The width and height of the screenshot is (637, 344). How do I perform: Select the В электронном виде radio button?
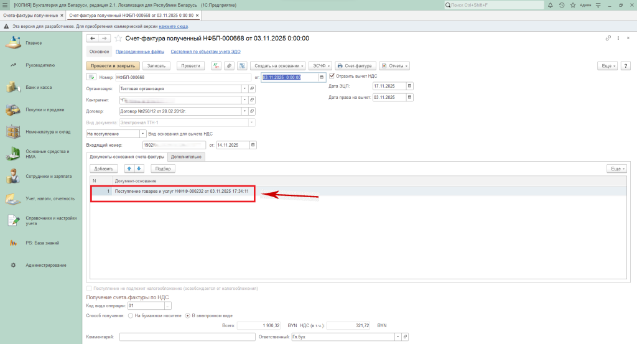[x=188, y=315]
